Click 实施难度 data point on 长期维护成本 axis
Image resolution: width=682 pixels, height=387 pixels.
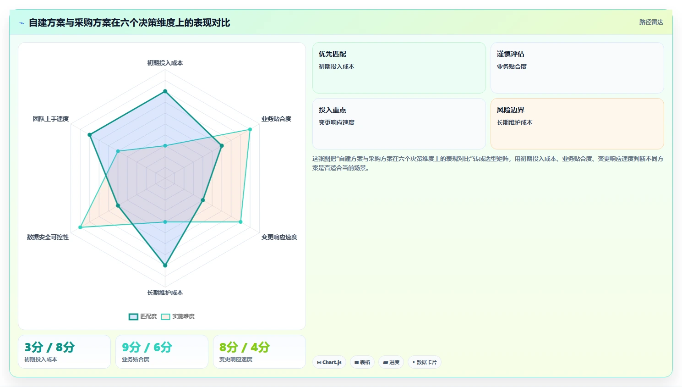[165, 222]
